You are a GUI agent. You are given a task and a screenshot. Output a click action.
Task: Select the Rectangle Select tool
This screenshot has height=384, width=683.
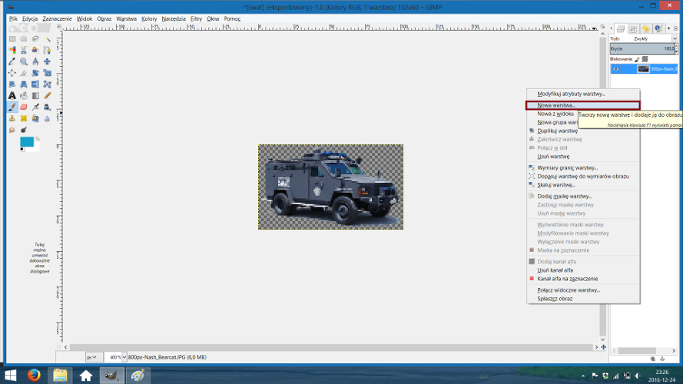(x=12, y=38)
